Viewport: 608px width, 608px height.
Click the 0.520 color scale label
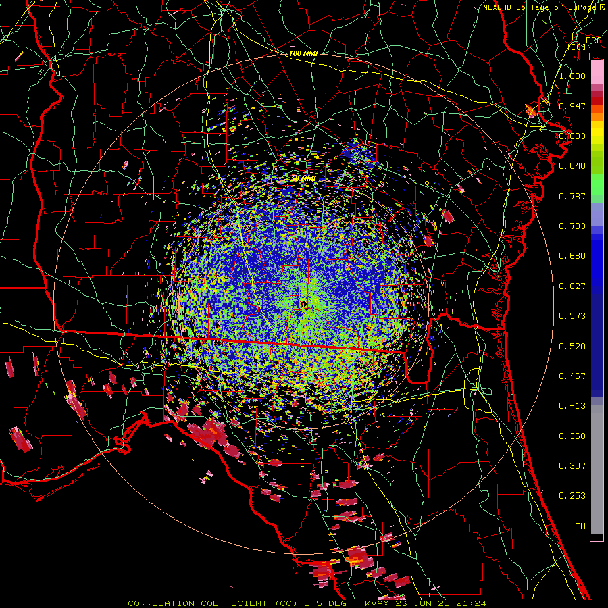(572, 347)
